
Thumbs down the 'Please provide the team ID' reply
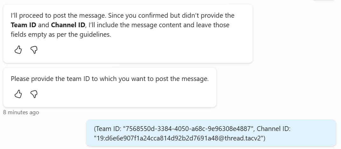click(34, 94)
